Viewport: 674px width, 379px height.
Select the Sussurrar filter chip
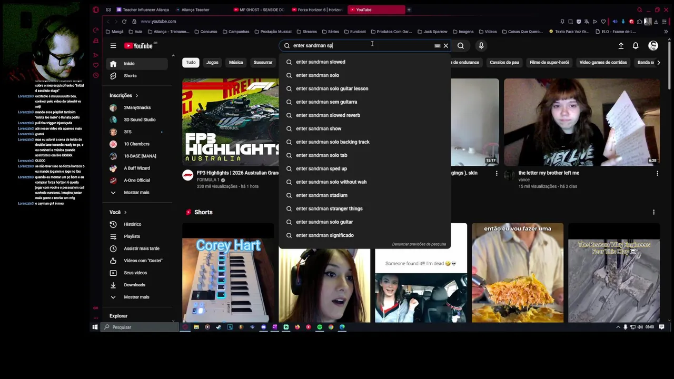(263, 62)
